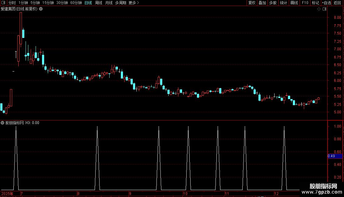Click the 6.50 price axis label
Screen dimensions: 344x197
coord(338,65)
